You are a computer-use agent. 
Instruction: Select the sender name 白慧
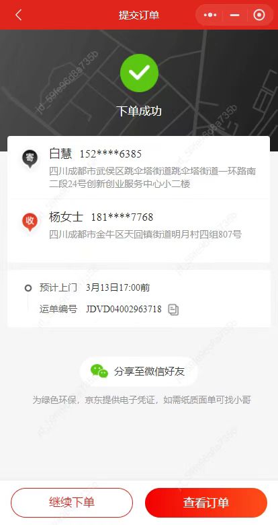[x=60, y=153]
